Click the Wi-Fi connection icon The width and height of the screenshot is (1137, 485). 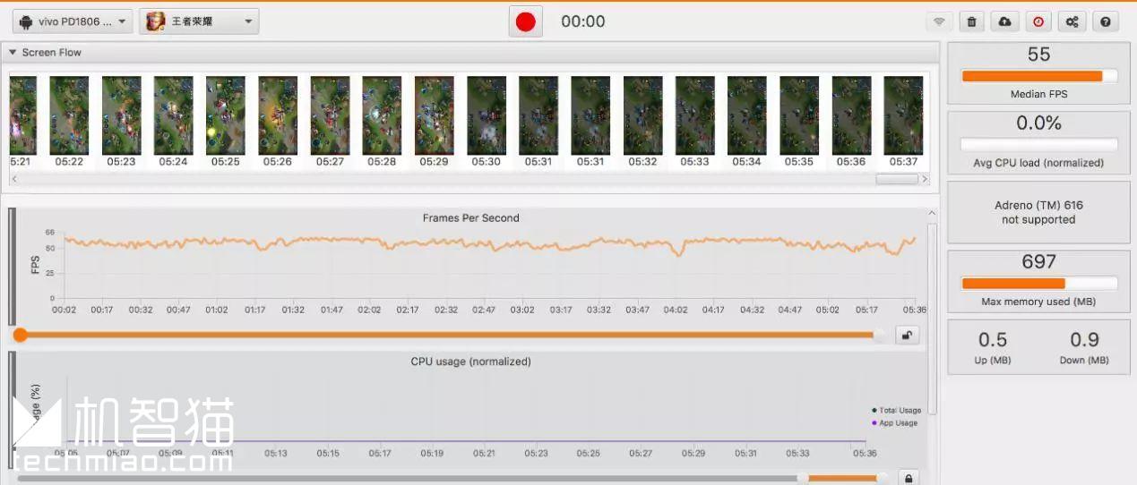click(x=939, y=21)
